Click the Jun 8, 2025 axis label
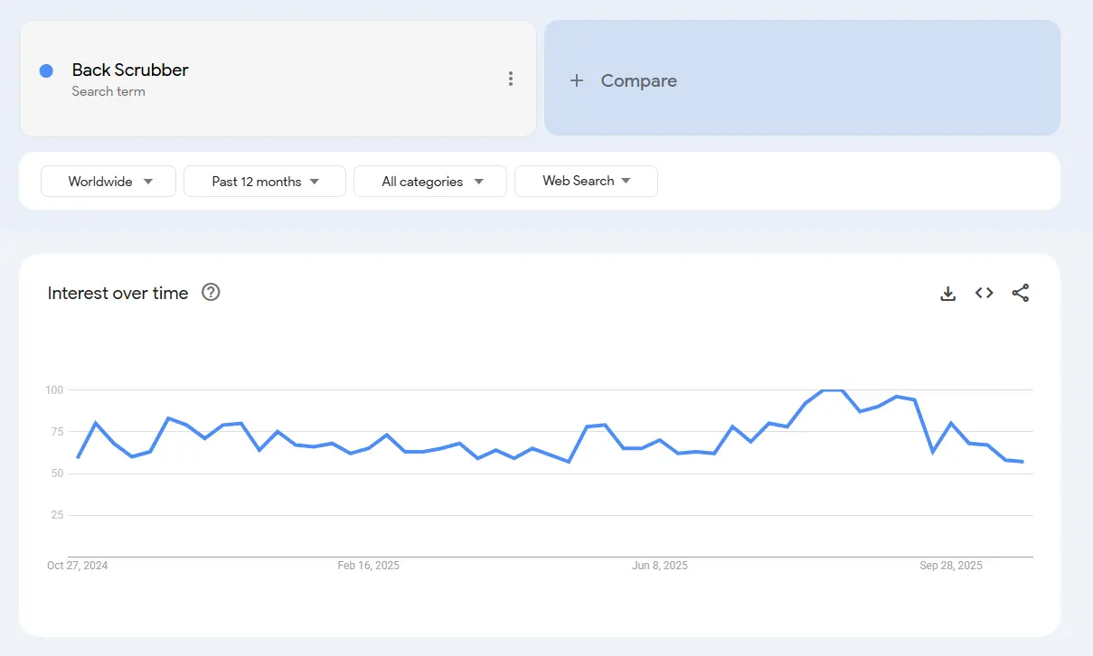Screen dimensions: 1093x656 pyautogui.click(x=659, y=566)
